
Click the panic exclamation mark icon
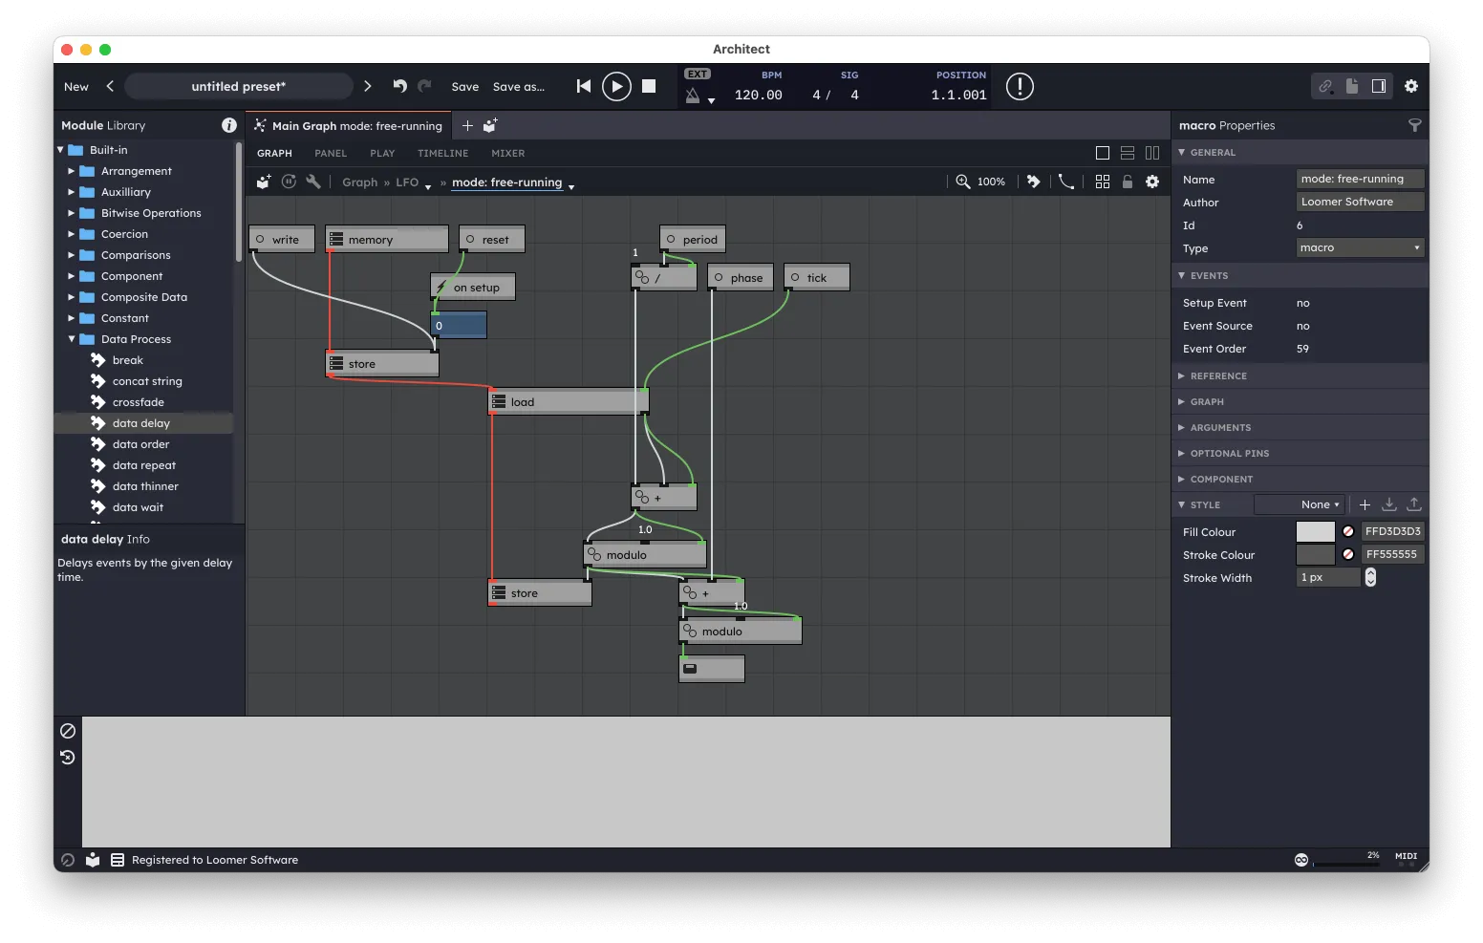(x=1020, y=87)
